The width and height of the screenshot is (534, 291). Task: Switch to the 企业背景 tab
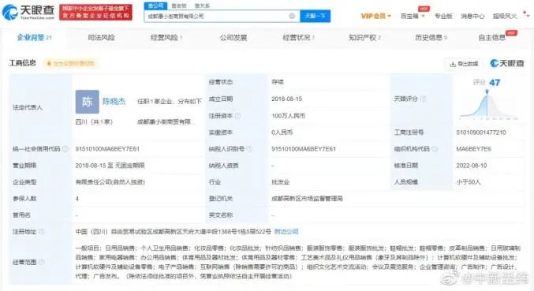pyautogui.click(x=34, y=37)
